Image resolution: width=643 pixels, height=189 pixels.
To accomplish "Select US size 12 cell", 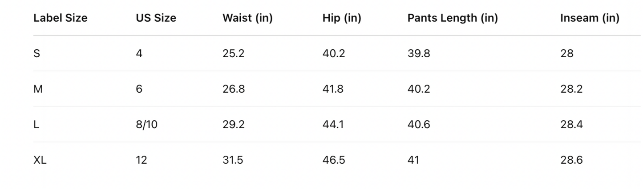I will 142,160.
